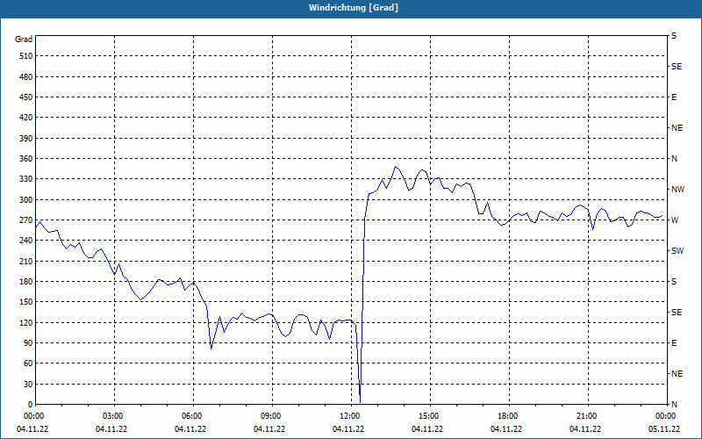702x439 pixels.
Task: Click the line's lowest dip to zero after 12:00
Action: [361, 402]
